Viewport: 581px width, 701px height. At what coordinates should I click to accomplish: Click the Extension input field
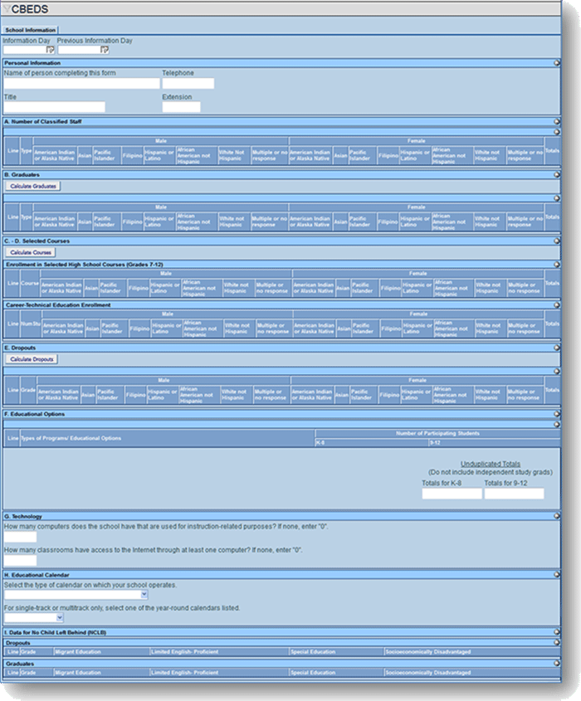pos(181,107)
